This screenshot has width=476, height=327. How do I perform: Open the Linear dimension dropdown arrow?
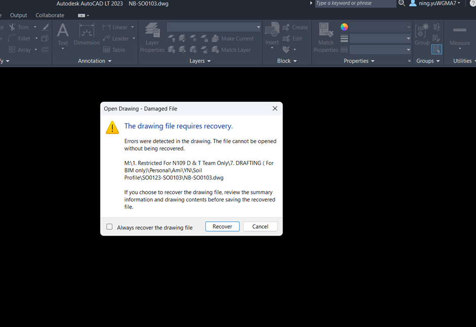132,27
